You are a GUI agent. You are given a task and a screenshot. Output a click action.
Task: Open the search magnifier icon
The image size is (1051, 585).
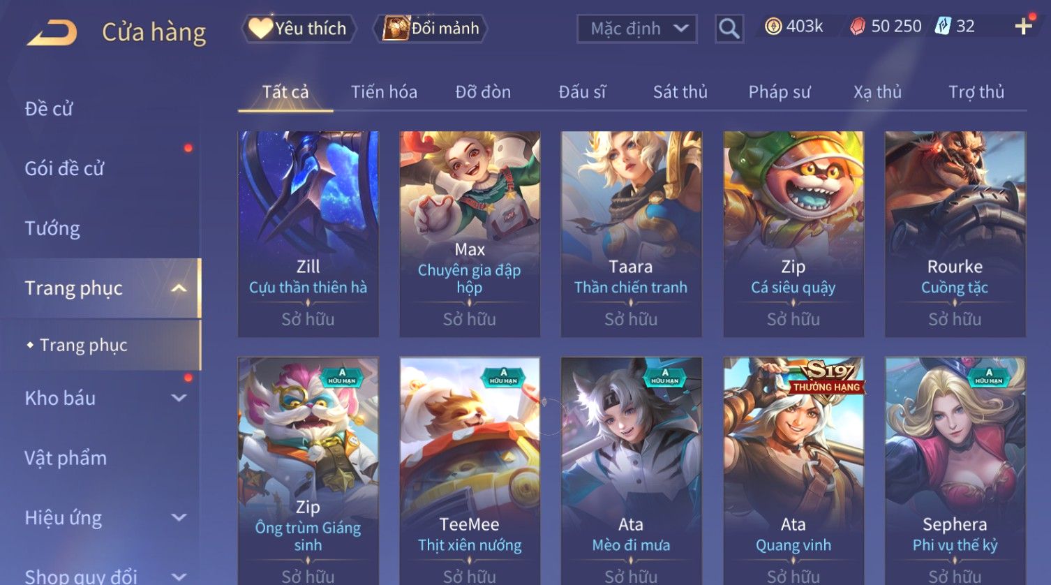(x=729, y=29)
